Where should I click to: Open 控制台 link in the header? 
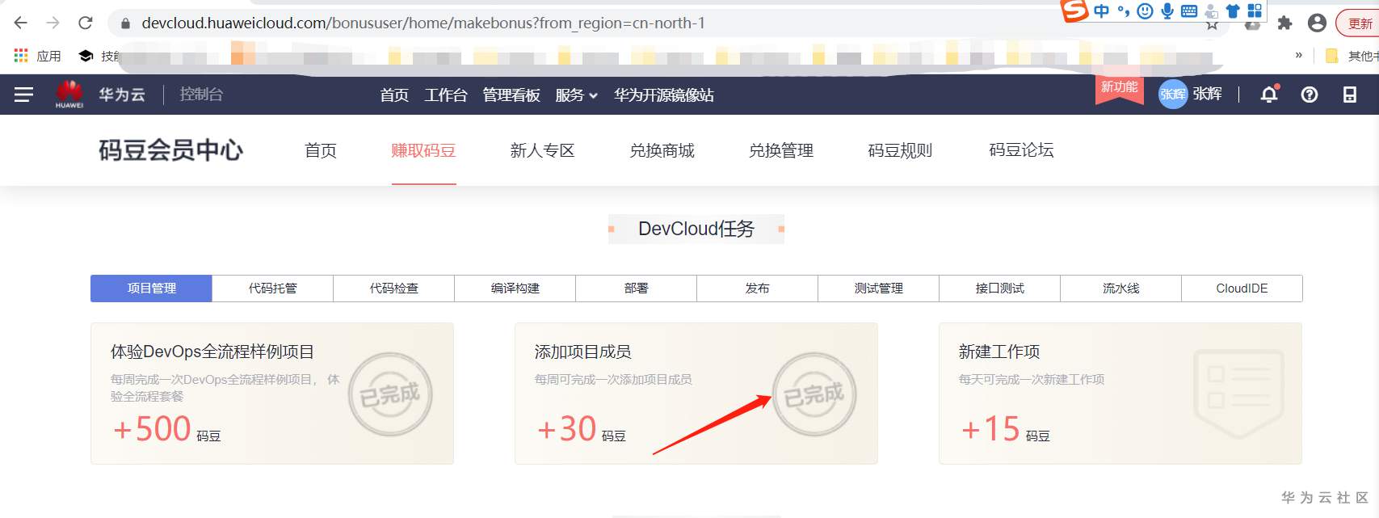coord(201,95)
